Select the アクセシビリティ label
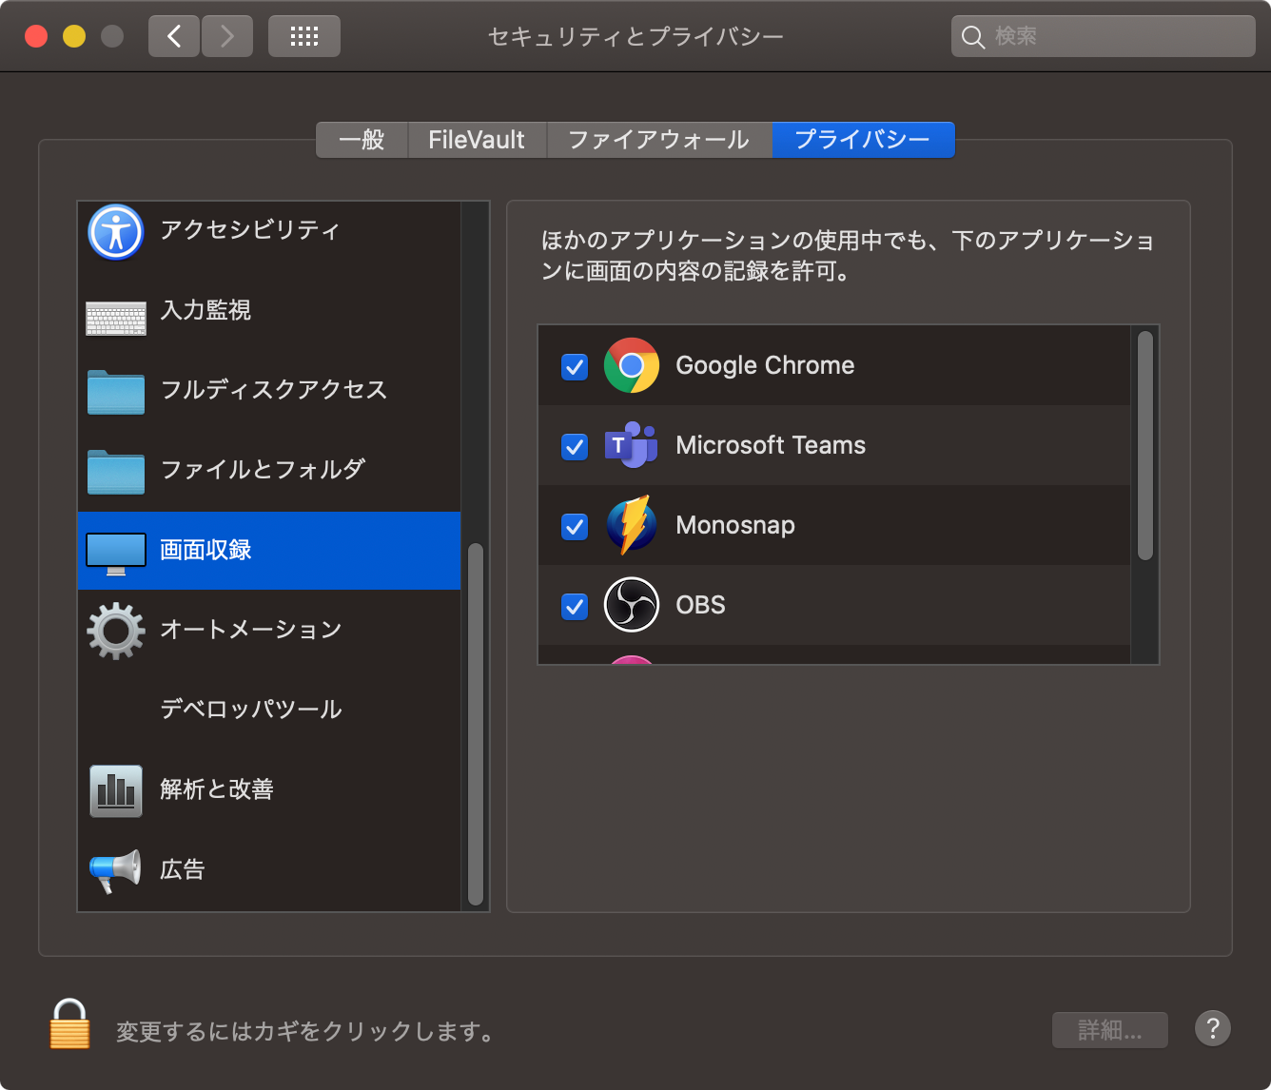Screen dimensions: 1271x1090 click(x=250, y=230)
